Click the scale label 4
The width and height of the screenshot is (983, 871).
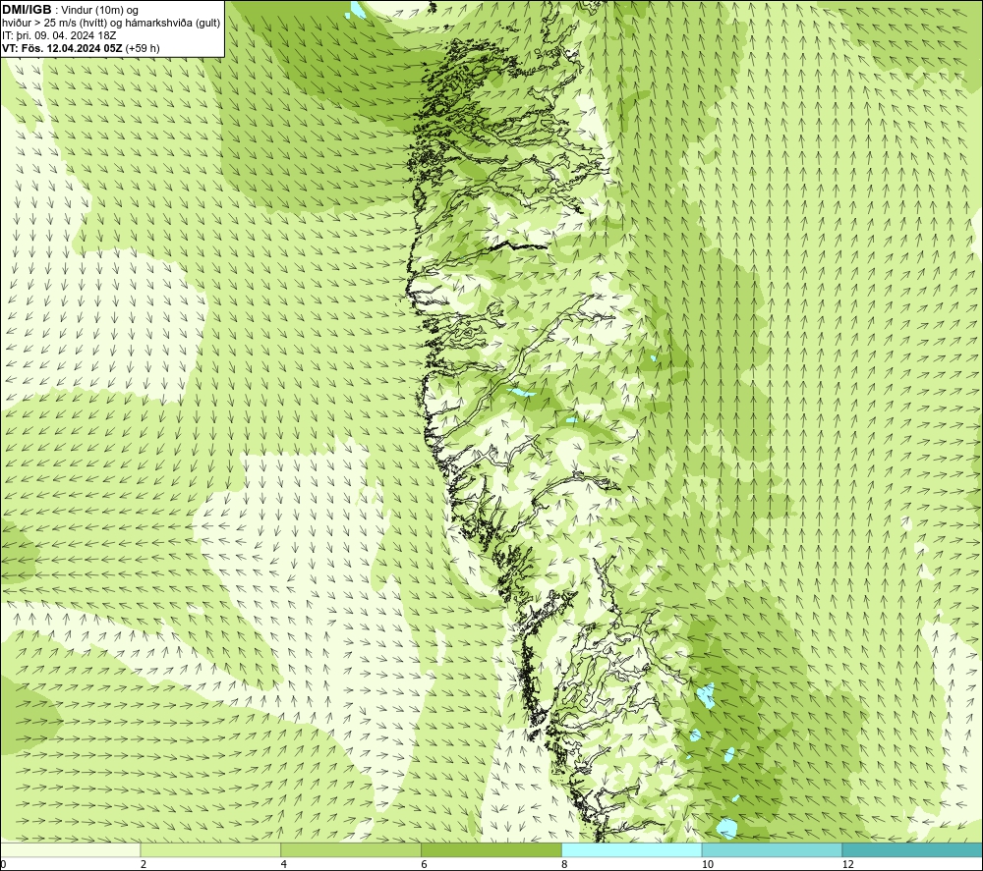coord(284,864)
